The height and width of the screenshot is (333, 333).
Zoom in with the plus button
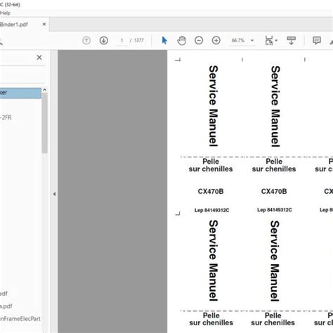tap(216, 41)
